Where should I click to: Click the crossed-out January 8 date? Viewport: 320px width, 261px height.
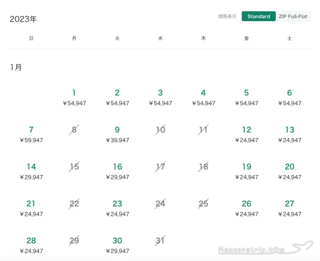74,130
